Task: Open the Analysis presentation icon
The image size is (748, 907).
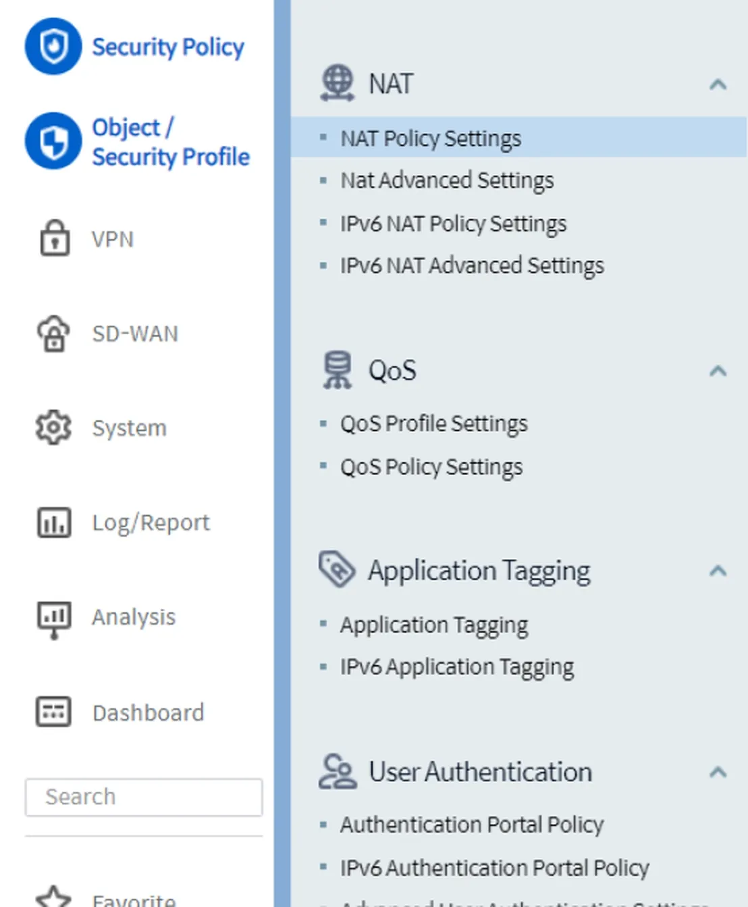Action: 53,618
